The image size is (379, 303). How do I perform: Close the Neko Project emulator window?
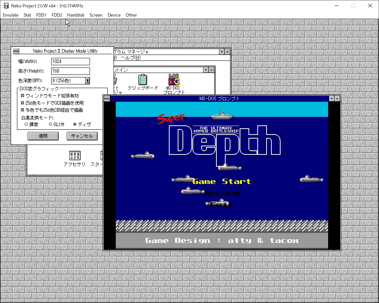point(370,6)
